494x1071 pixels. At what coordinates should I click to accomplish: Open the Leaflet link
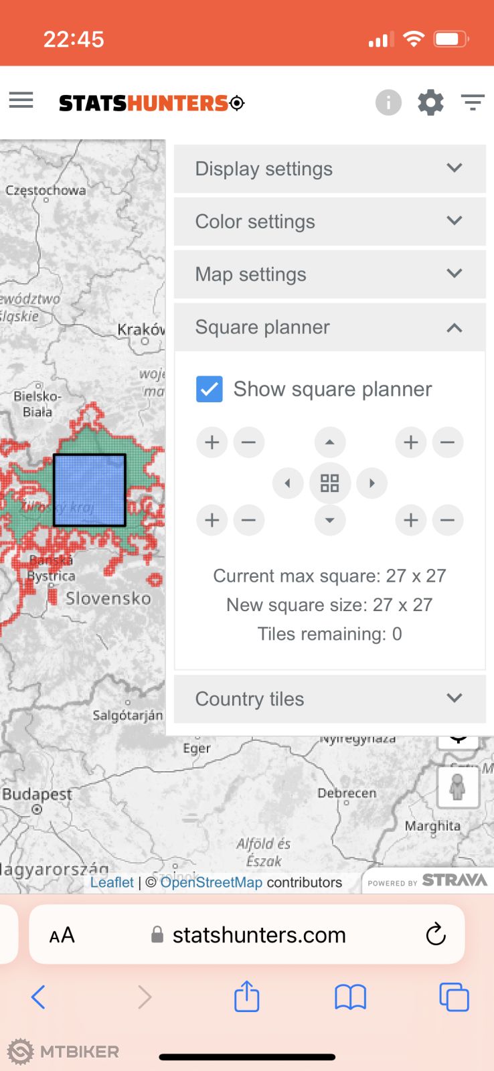112,882
